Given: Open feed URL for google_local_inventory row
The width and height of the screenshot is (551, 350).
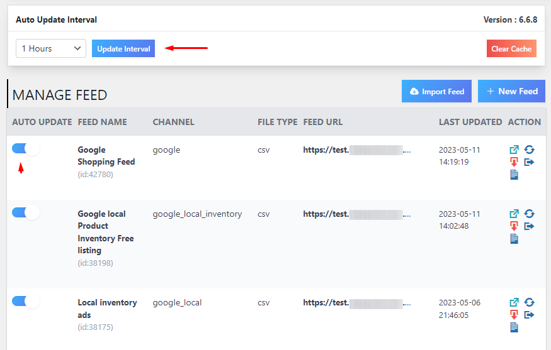Looking at the screenshot, I should (356, 214).
